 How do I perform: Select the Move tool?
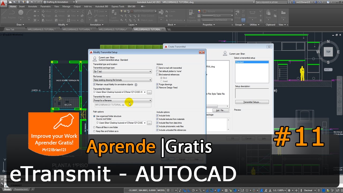pos(46,12)
